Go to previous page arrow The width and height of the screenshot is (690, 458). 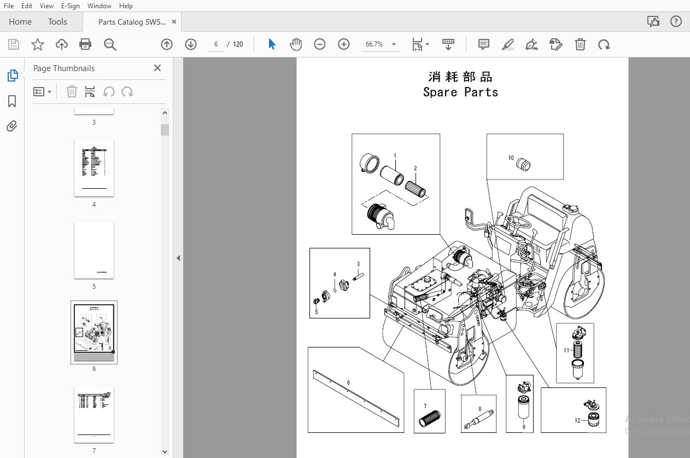[x=167, y=44]
